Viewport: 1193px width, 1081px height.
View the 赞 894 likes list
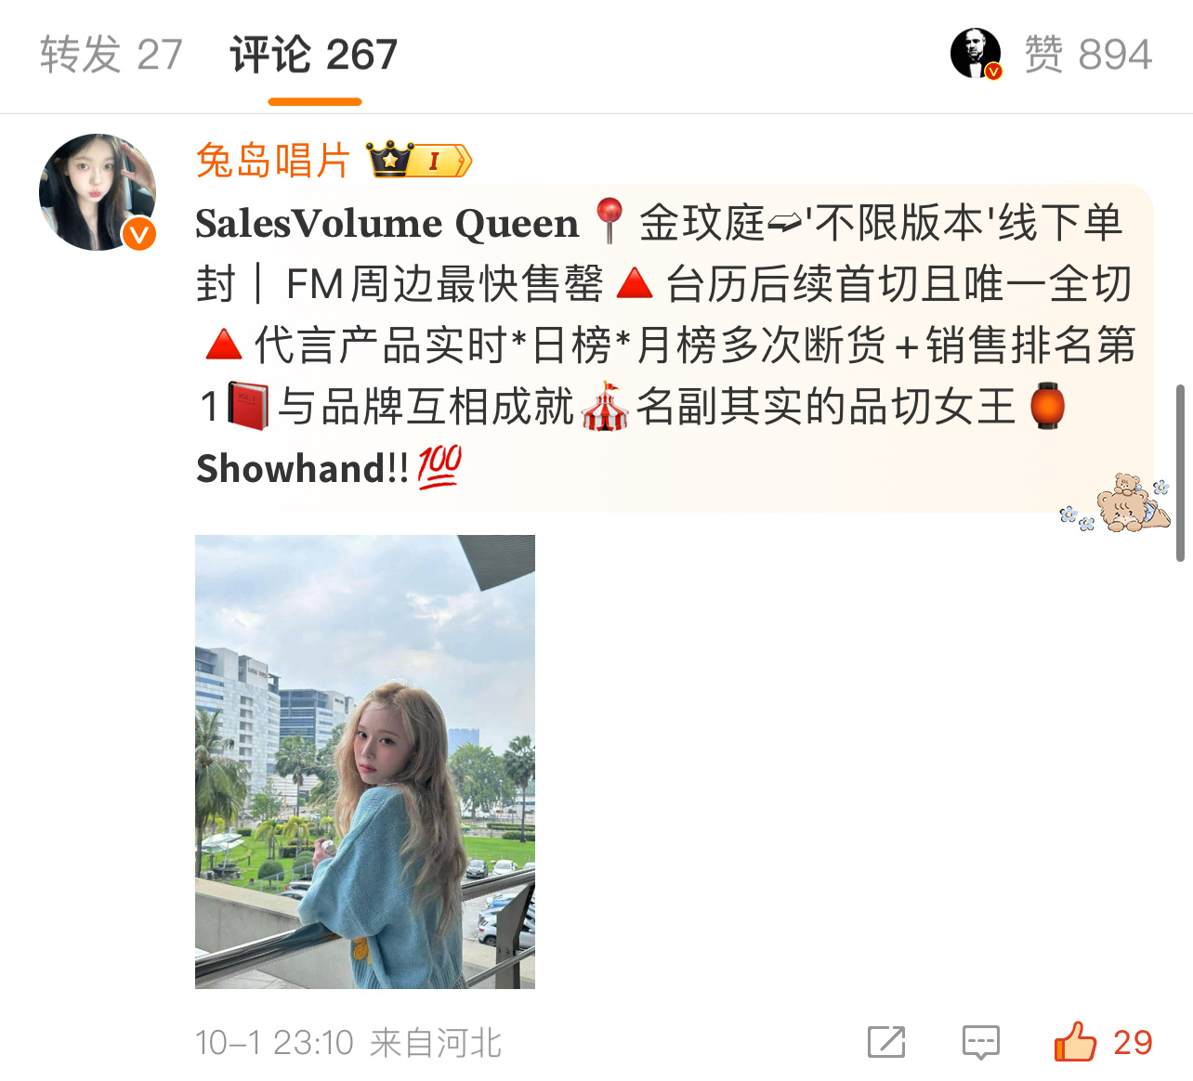pyautogui.click(x=1088, y=54)
